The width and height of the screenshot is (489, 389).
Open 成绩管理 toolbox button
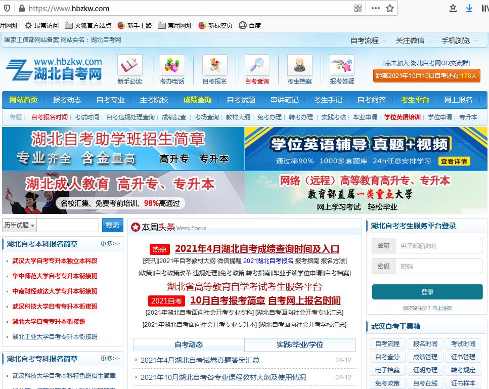pyautogui.click(x=425, y=357)
